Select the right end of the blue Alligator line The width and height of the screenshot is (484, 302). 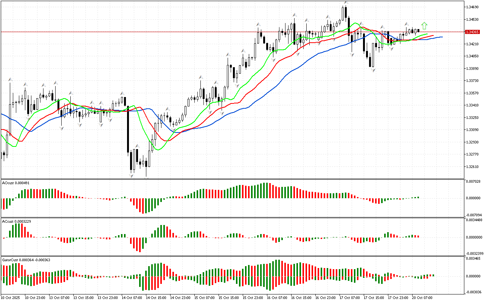click(441, 37)
